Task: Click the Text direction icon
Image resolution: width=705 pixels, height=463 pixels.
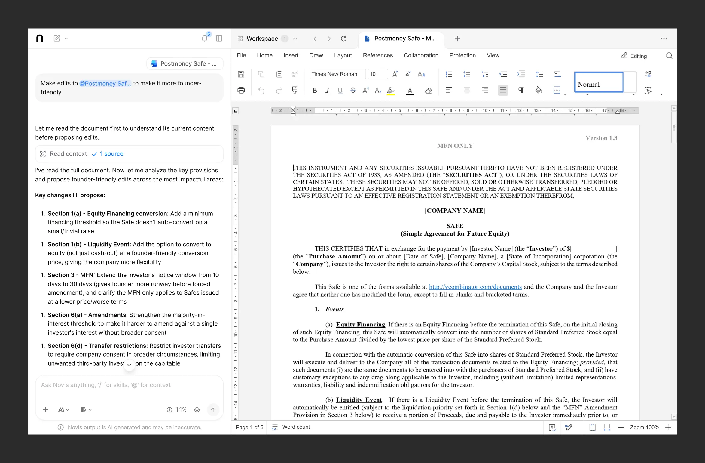Action: (x=557, y=74)
